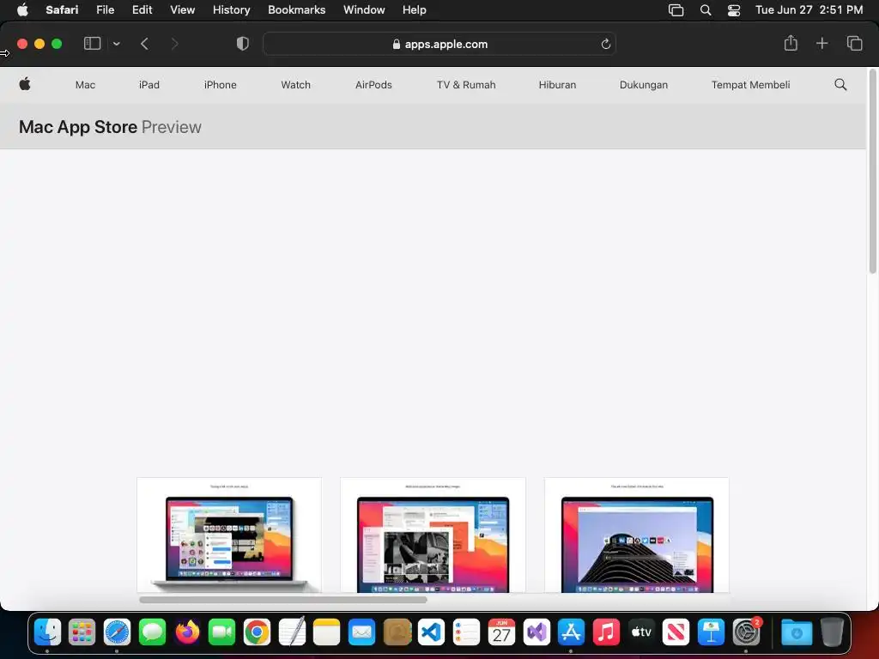Screen dimensions: 879x659
Task: Open the Share menu in Safari
Action: tap(791, 43)
